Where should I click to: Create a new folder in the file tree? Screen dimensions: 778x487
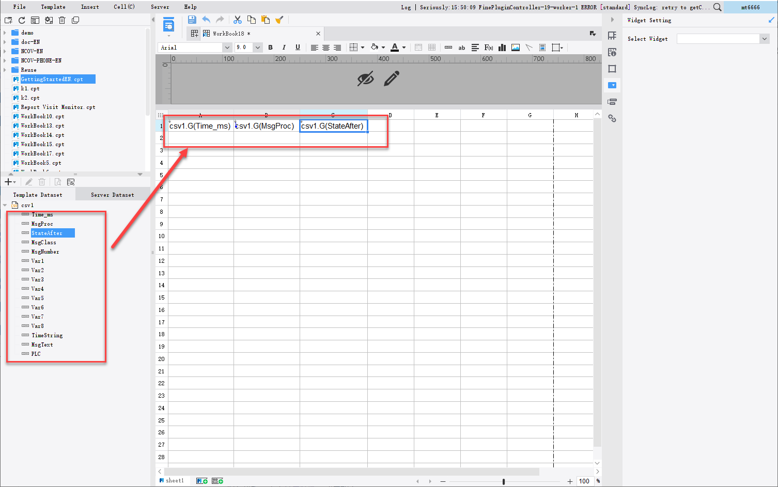[8, 20]
